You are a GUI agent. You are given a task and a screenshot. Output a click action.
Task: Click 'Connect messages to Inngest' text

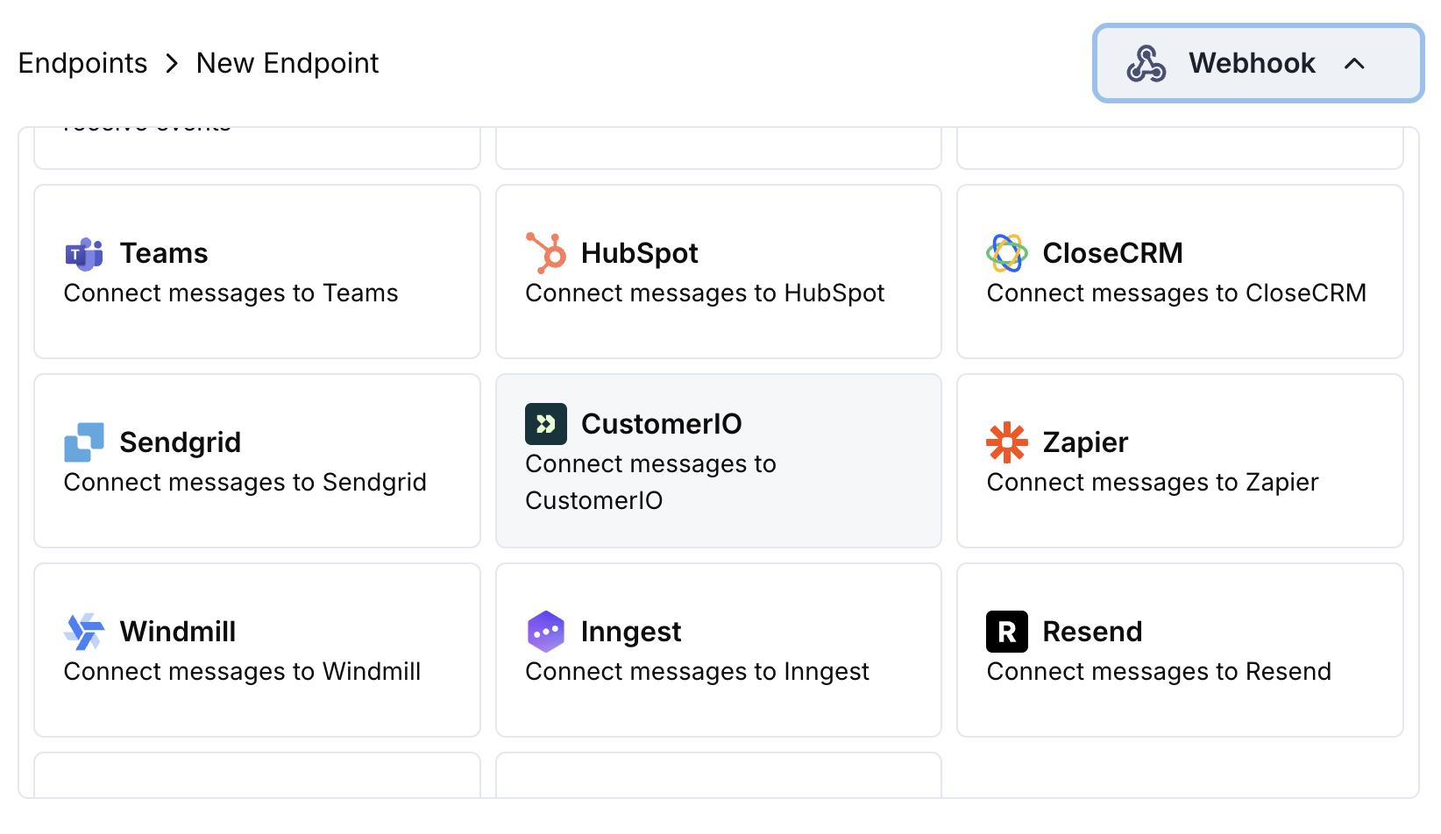[x=698, y=672]
